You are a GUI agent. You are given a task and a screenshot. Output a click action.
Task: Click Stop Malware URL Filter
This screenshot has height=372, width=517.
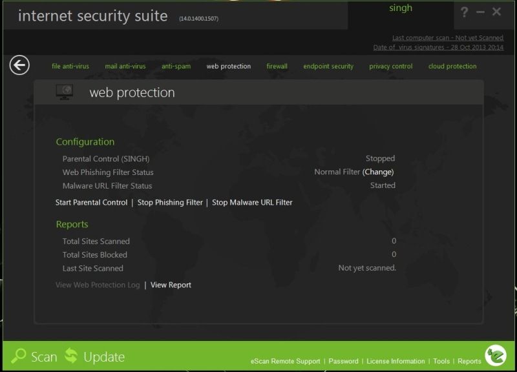(x=252, y=202)
